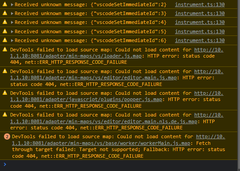Click warning icon of editor.main.js.map message
Viewport: 240px width, 171px height.
(x=5, y=71)
